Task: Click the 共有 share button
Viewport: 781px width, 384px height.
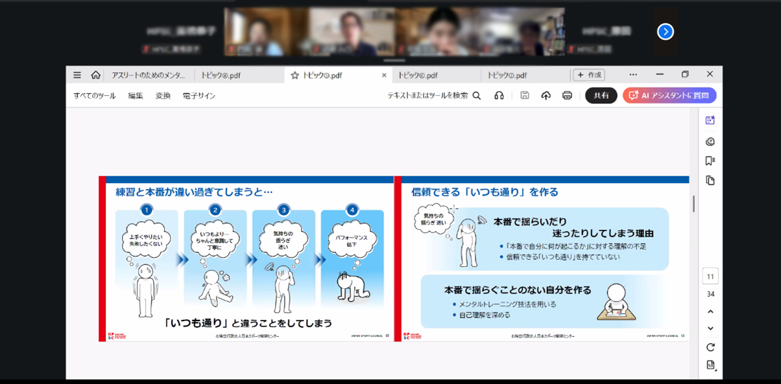Action: click(x=601, y=96)
